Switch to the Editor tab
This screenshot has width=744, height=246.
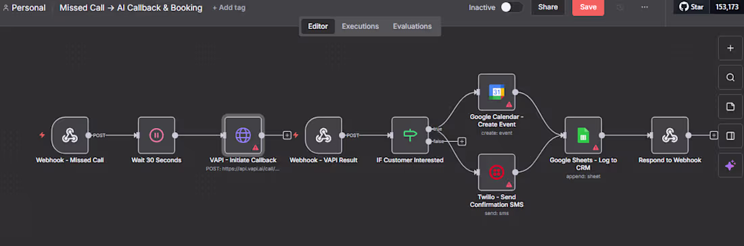(318, 26)
